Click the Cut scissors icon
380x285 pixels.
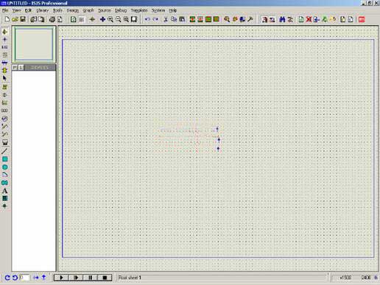(x=166, y=19)
